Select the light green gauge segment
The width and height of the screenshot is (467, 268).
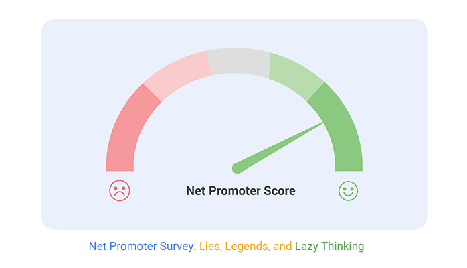pos(295,74)
